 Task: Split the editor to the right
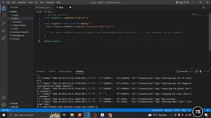(203, 7)
